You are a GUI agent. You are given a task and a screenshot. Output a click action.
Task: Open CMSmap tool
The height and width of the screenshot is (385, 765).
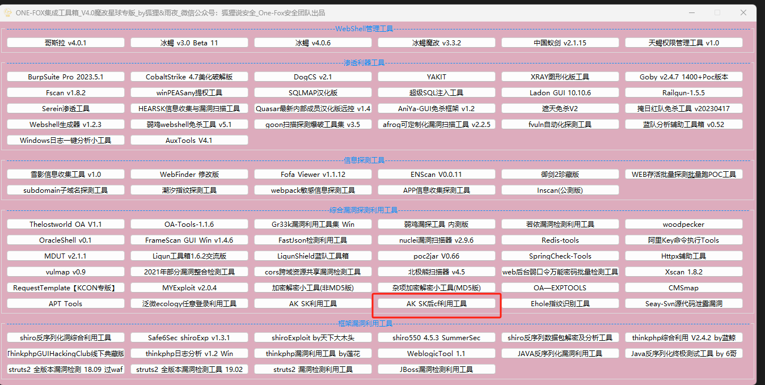pos(684,287)
